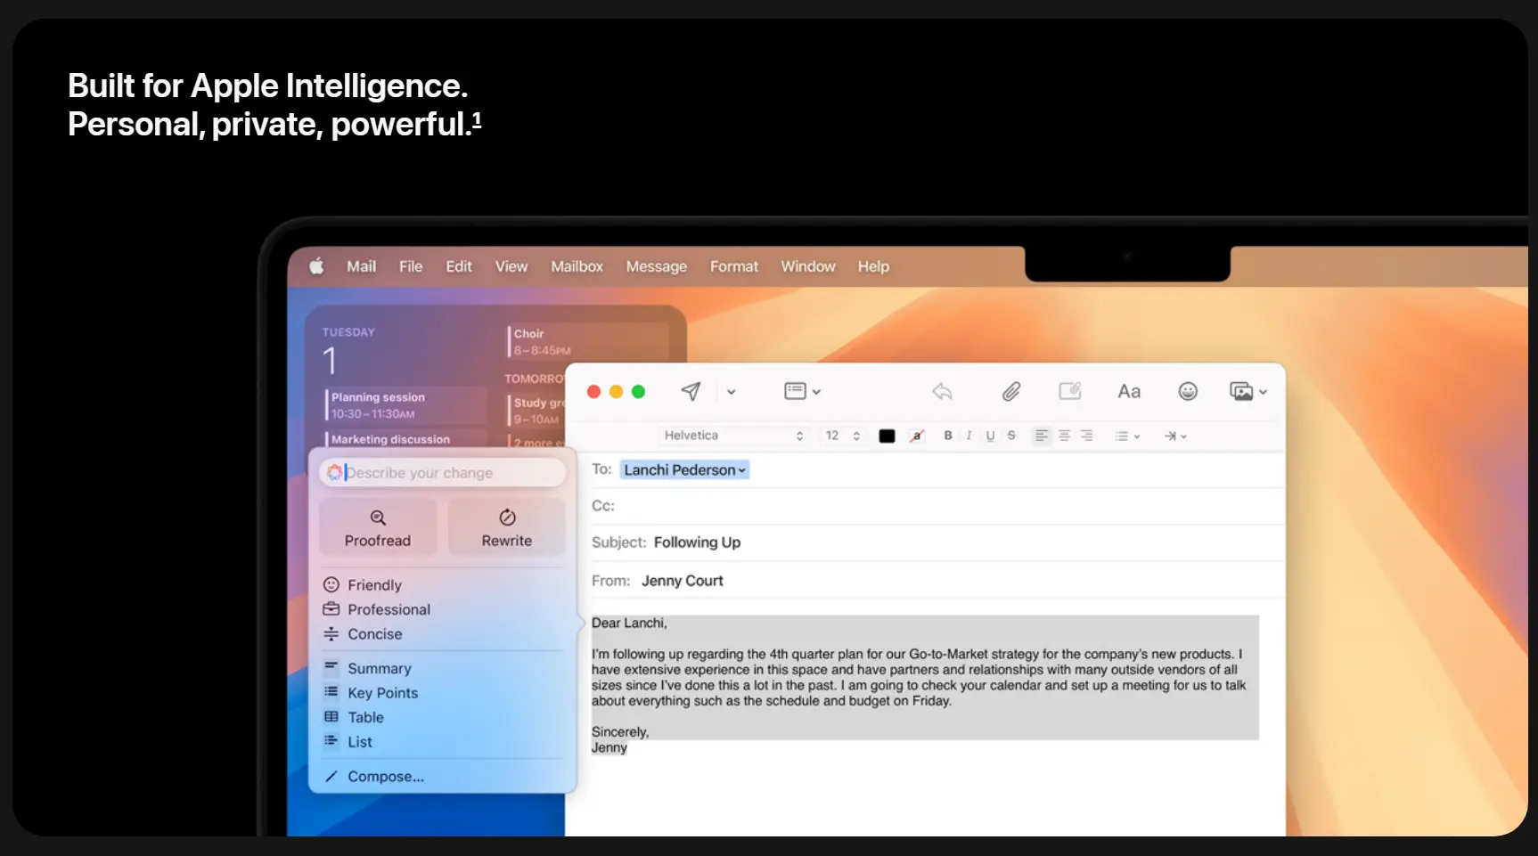Open the header fields layout dropdown
The image size is (1538, 856).
point(802,391)
